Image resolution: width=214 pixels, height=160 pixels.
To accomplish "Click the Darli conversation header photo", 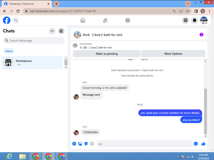I will pos(77,35).
